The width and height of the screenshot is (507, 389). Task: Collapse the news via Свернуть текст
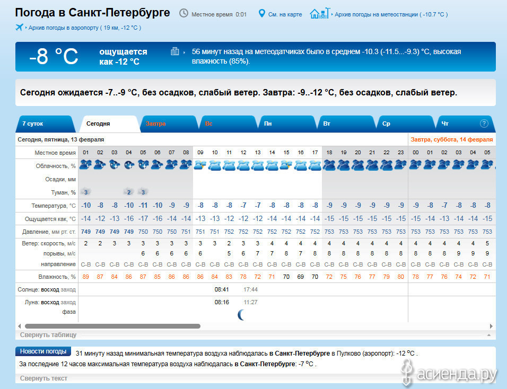(43, 378)
